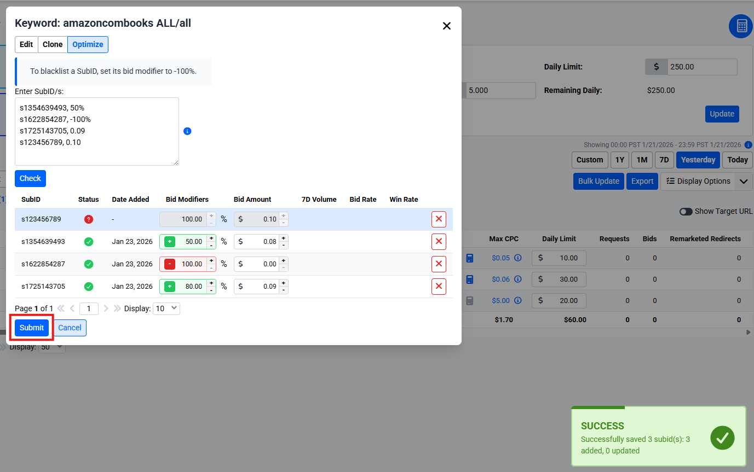Switch to the Edit tab
The height and width of the screenshot is (472, 754).
[26, 44]
